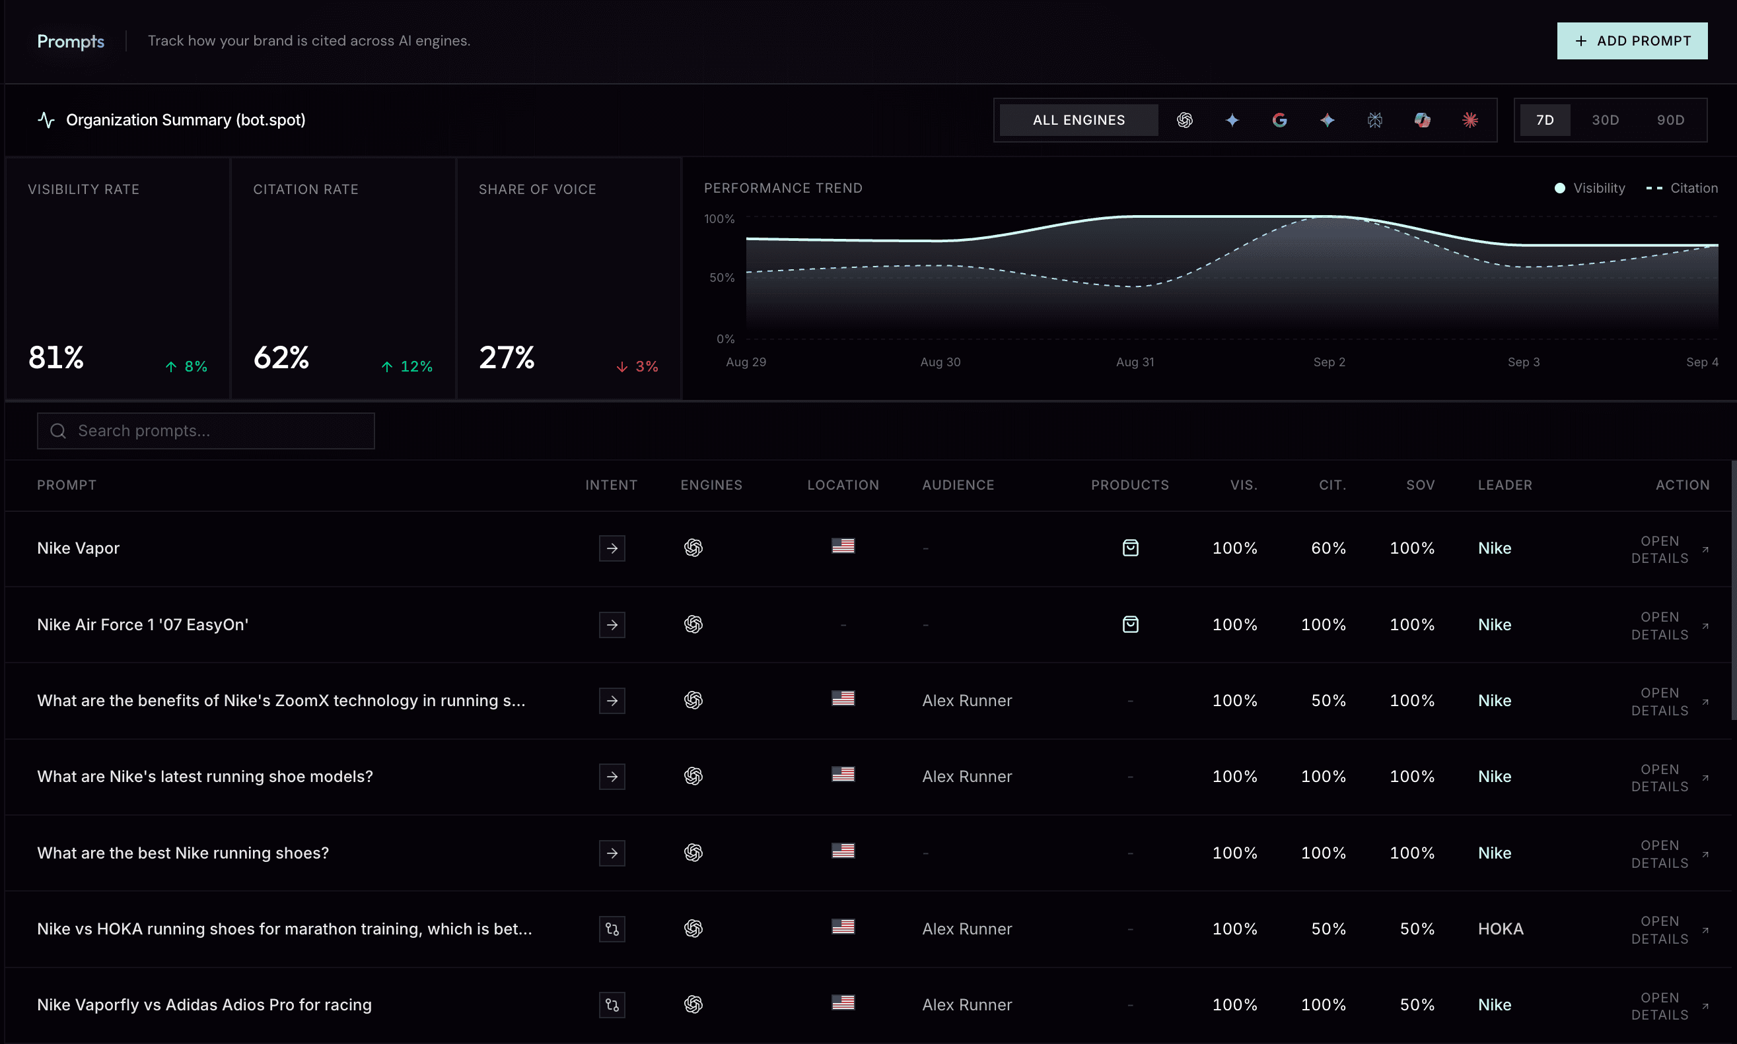This screenshot has width=1737, height=1044.
Task: Click the ADD PROMPT button
Action: [1632, 41]
